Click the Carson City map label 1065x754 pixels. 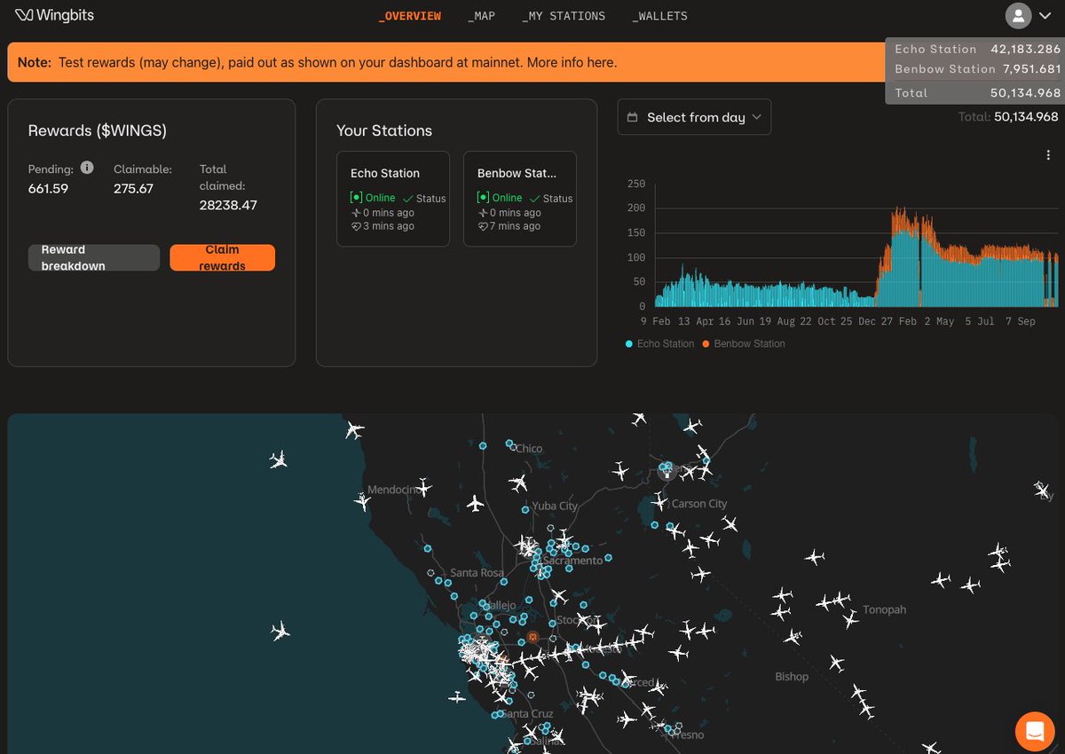point(699,504)
